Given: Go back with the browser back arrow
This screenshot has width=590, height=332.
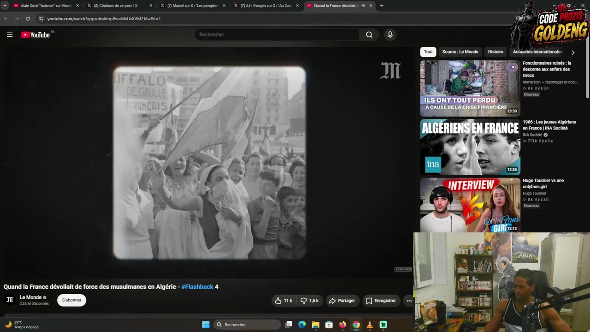Looking at the screenshot, I should (6, 19).
